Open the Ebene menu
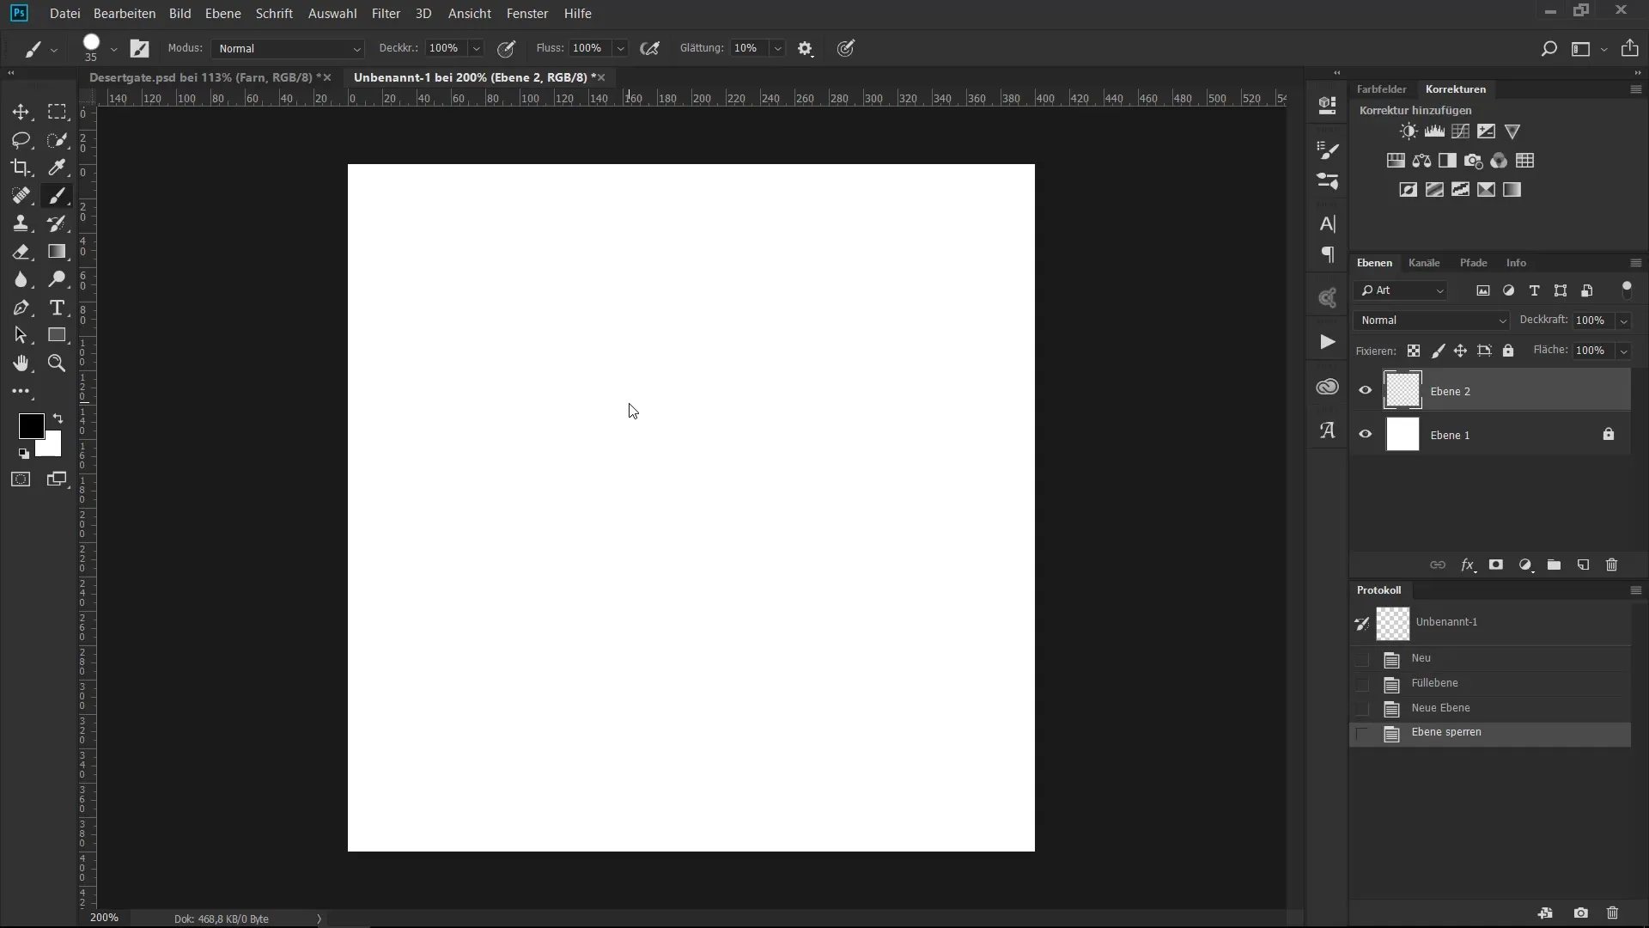Viewport: 1649px width, 928px height. (x=223, y=14)
